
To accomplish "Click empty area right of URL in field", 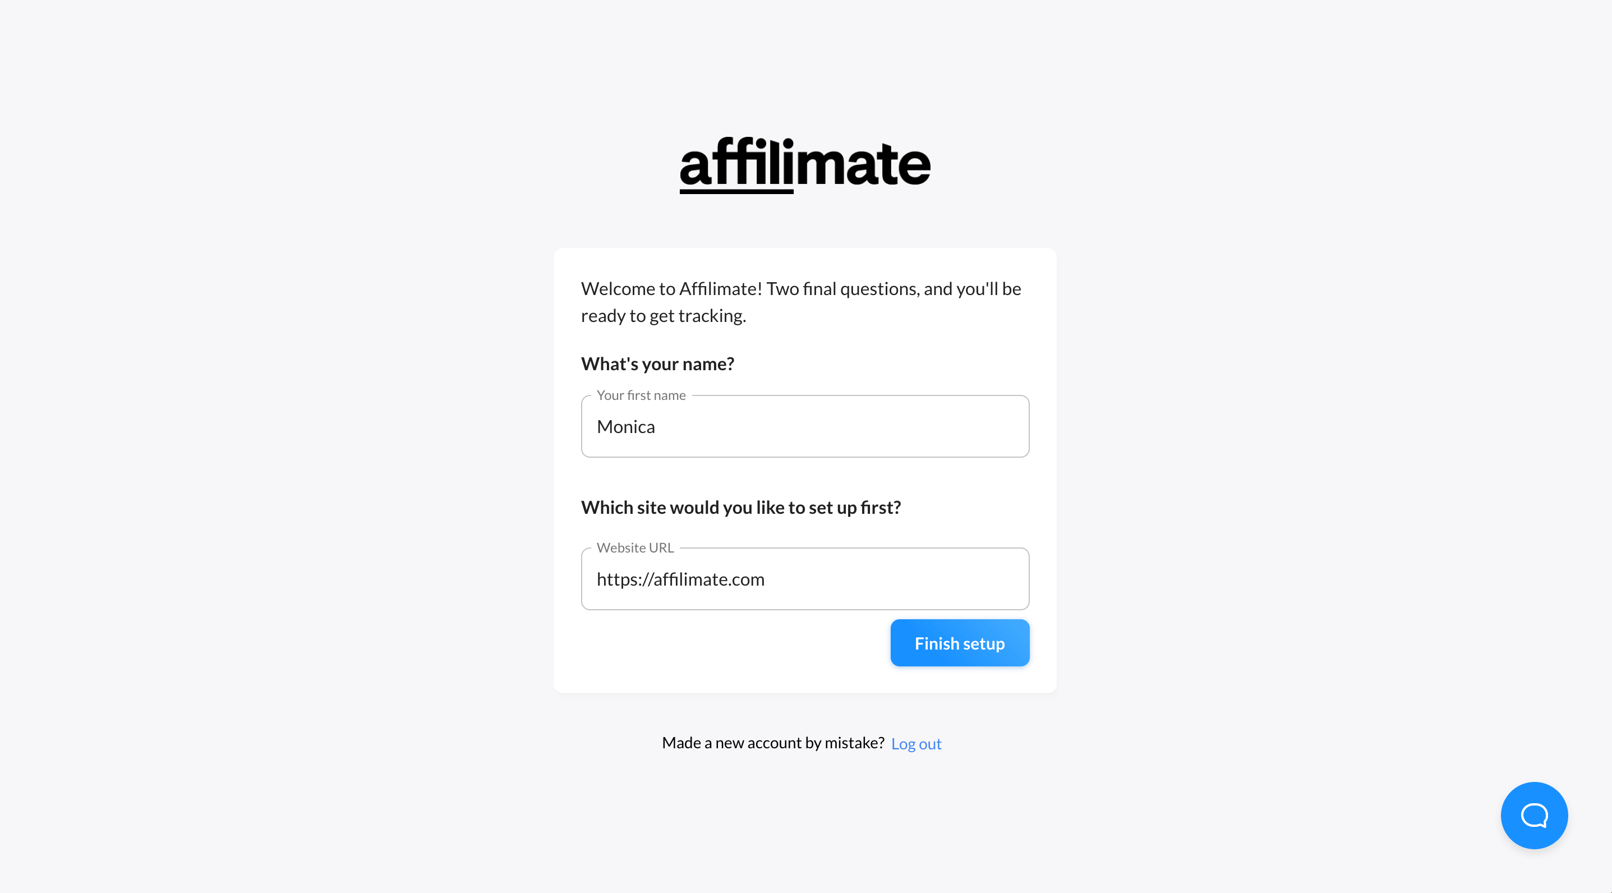I will 895,579.
